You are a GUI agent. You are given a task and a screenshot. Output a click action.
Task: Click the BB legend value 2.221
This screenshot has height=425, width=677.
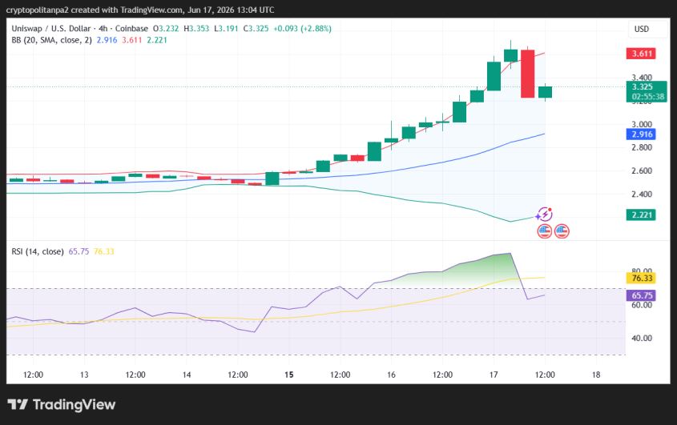tap(157, 40)
